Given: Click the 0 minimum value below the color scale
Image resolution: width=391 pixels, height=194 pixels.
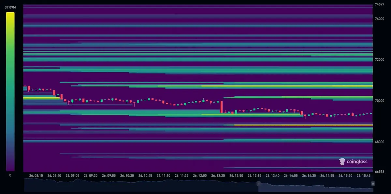Looking at the screenshot, I should click(10, 175).
